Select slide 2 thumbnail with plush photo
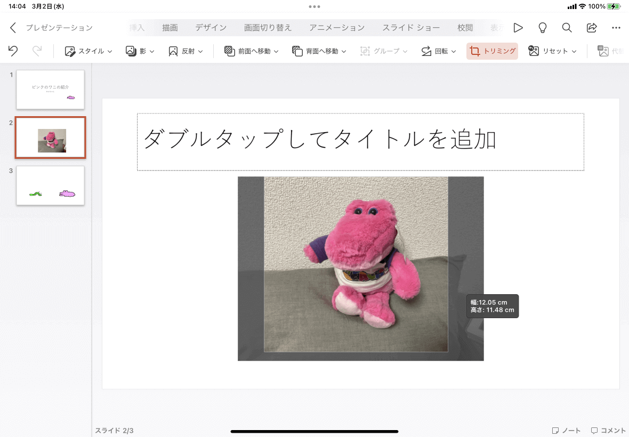This screenshot has height=437, width=629. 51,137
